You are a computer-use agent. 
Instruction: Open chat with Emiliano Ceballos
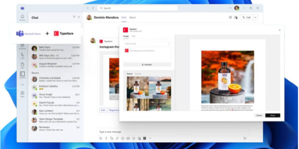click(x=55, y=87)
